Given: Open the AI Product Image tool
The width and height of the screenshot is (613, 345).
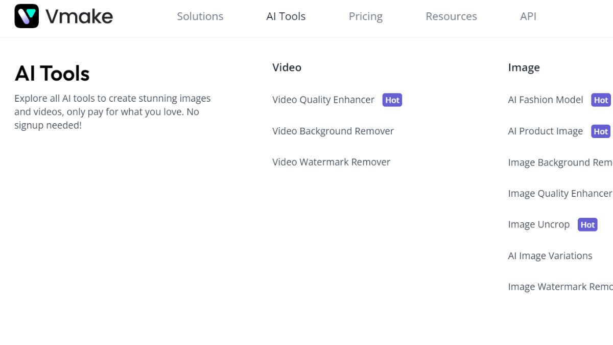Looking at the screenshot, I should coord(546,131).
